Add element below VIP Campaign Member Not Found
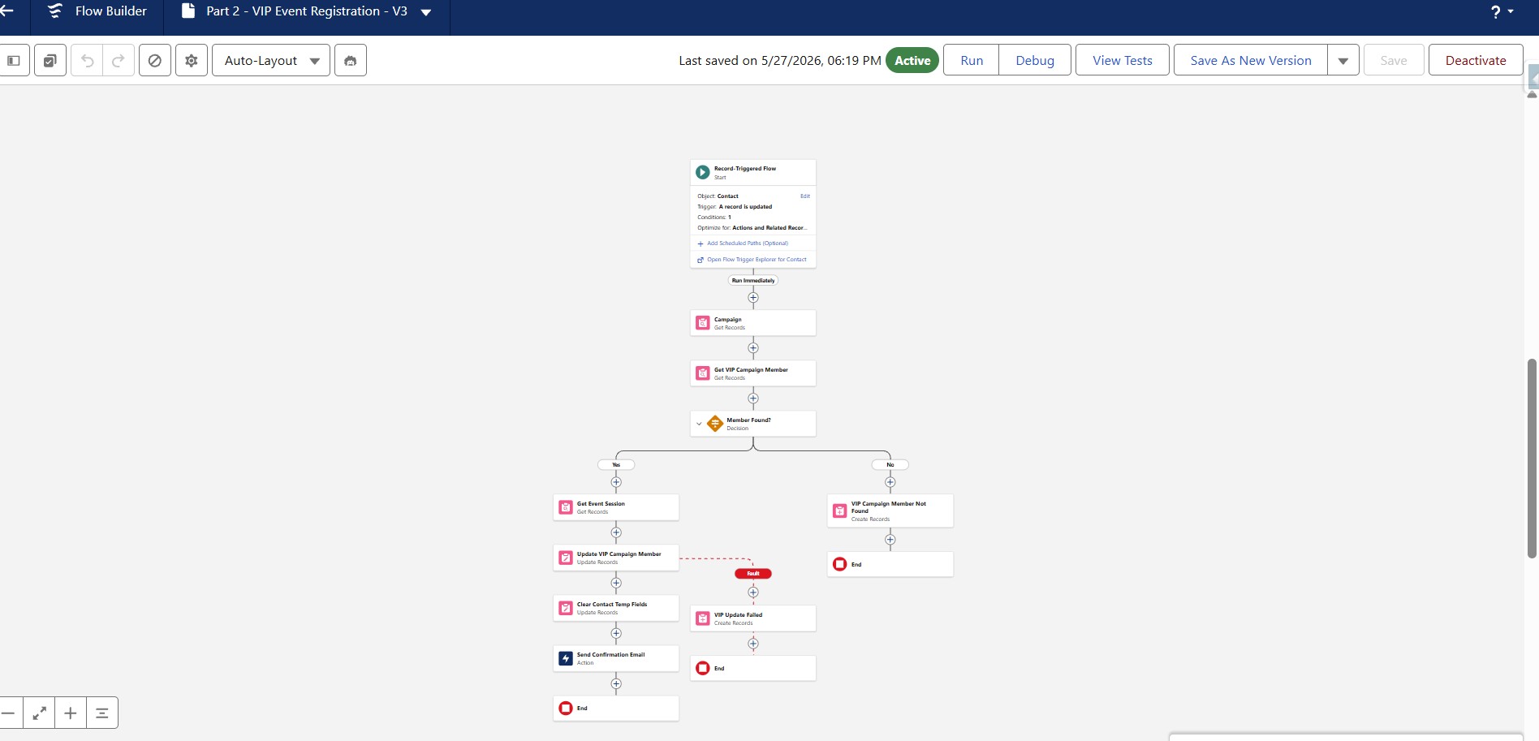The width and height of the screenshot is (1539, 741). pyautogui.click(x=890, y=540)
